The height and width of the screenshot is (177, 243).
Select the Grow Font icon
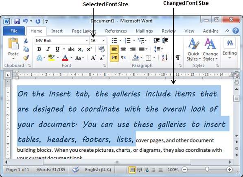94,58
